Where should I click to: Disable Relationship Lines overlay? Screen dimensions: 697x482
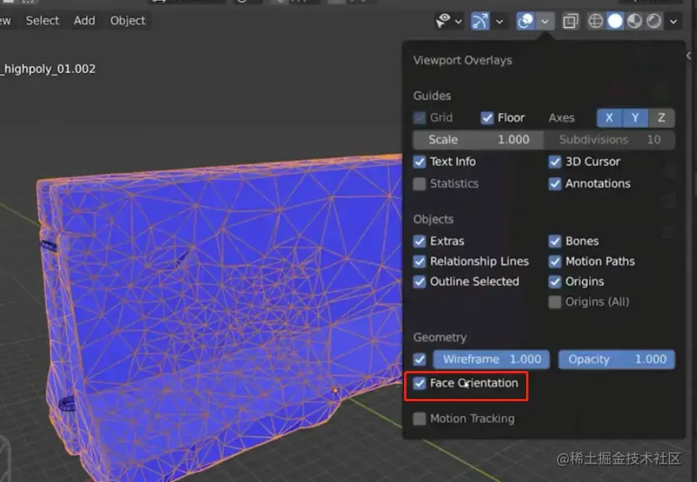click(419, 262)
